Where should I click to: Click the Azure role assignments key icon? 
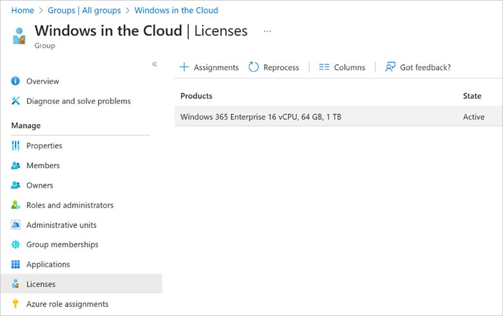coord(15,304)
